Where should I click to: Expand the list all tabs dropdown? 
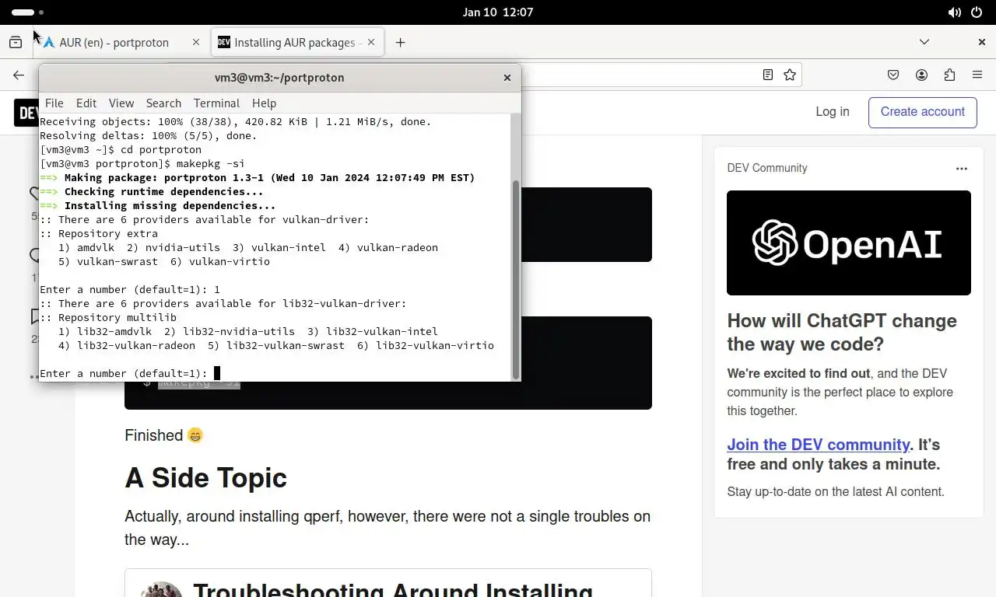click(924, 42)
